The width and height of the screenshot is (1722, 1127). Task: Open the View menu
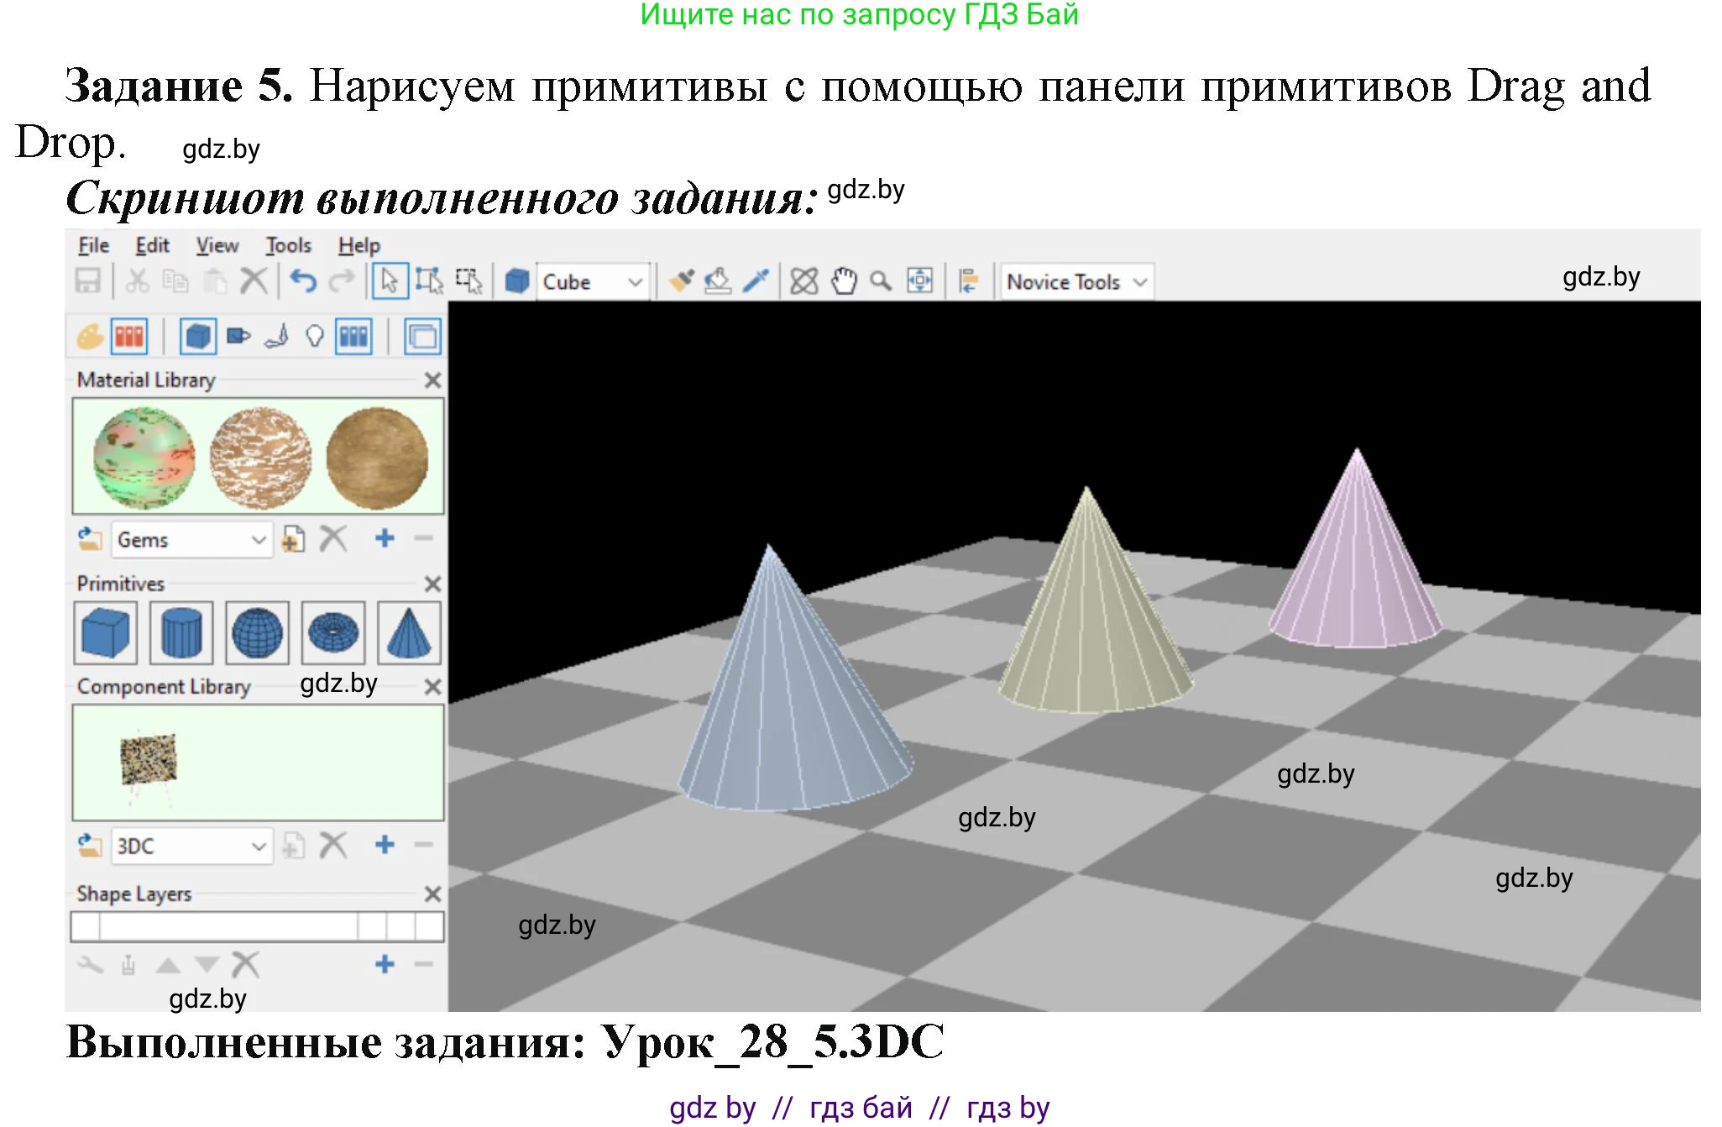(217, 245)
